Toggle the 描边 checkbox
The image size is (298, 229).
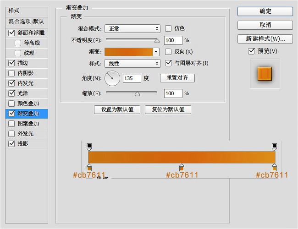(x=11, y=63)
